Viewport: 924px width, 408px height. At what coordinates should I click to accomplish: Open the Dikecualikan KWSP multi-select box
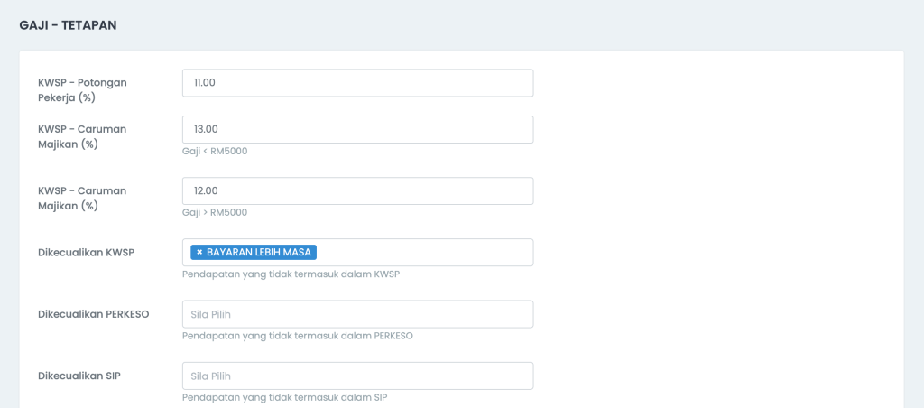coord(357,253)
